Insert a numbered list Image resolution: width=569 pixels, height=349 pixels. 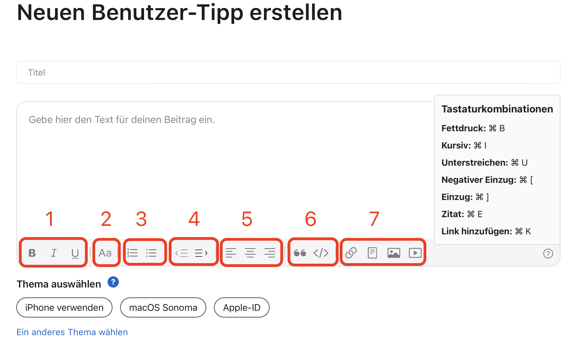tap(132, 253)
